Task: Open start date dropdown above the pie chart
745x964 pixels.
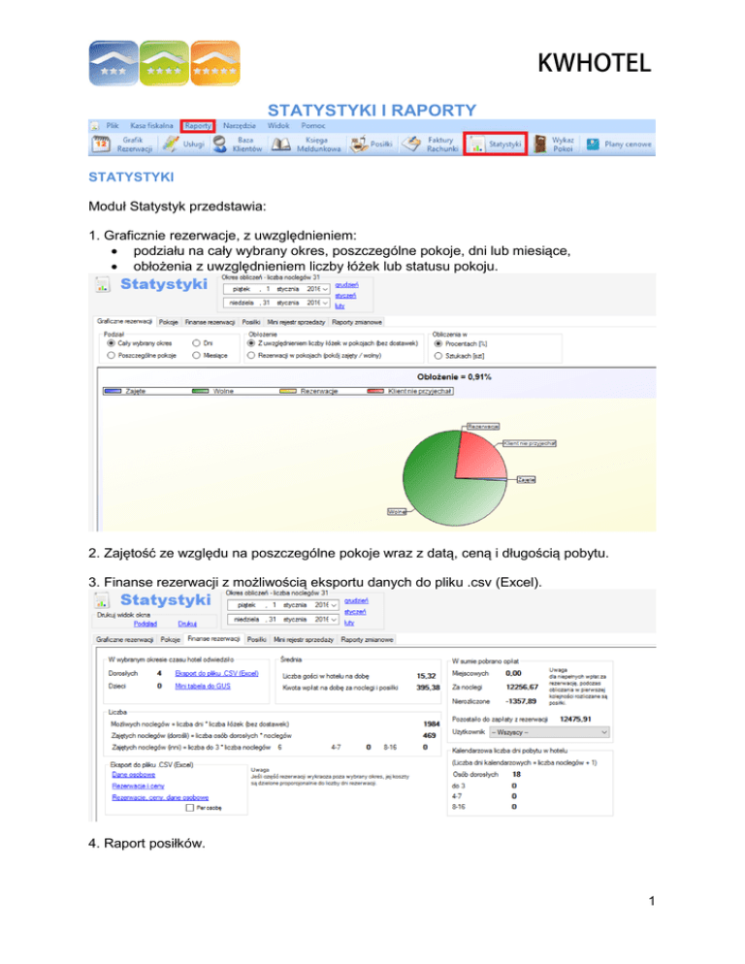Action: [x=327, y=289]
